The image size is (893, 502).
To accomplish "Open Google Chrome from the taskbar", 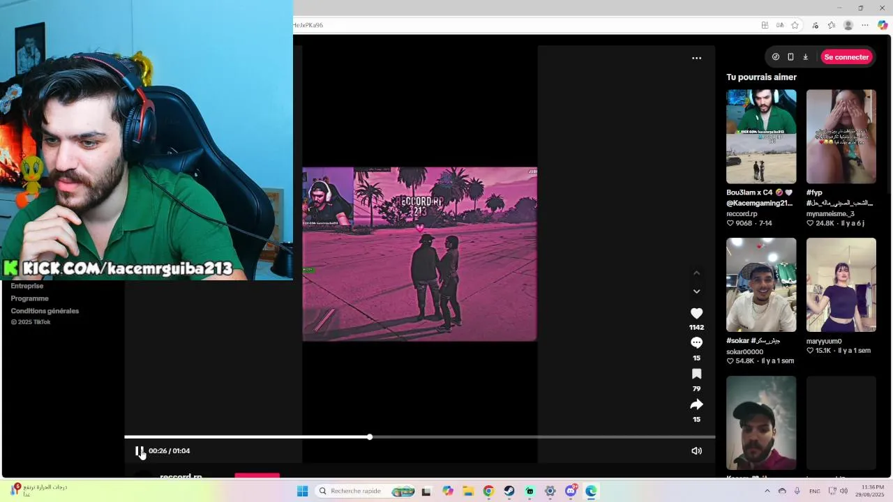I will (488, 491).
